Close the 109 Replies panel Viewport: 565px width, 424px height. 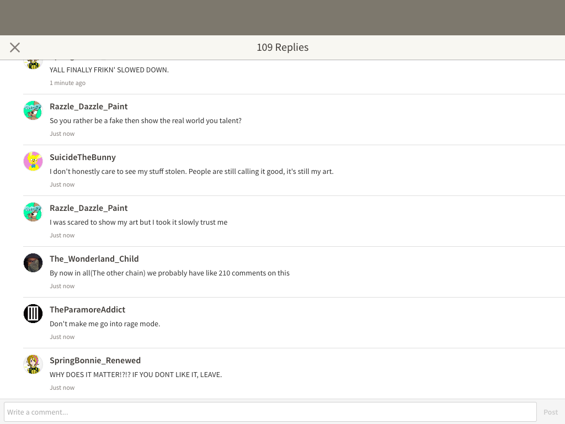pos(15,47)
